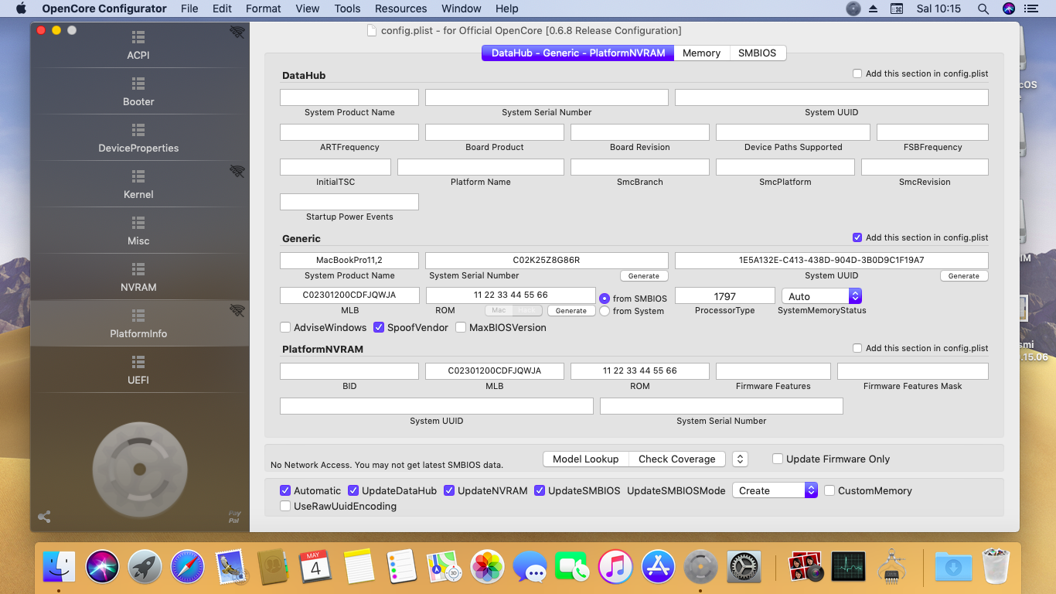Check UseRawUuidEncoding

pos(285,506)
